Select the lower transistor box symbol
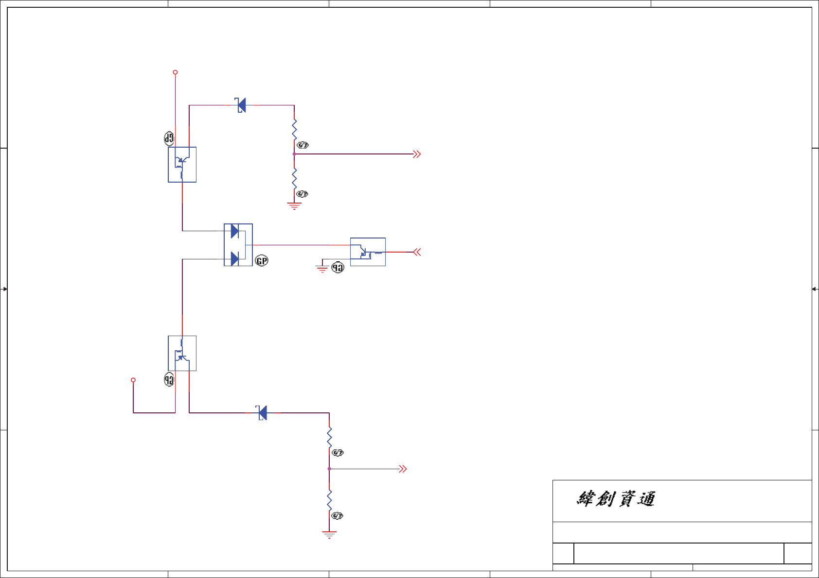This screenshot has width=819, height=578. (x=182, y=353)
